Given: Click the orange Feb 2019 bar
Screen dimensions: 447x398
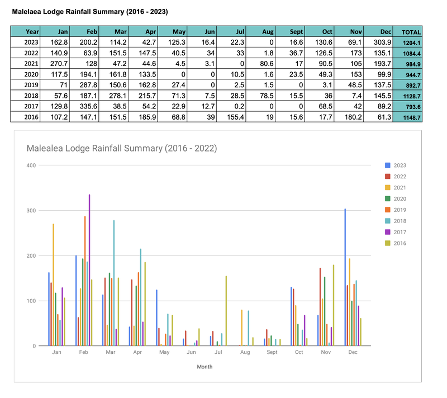Looking at the screenshot, I should click(x=85, y=281).
